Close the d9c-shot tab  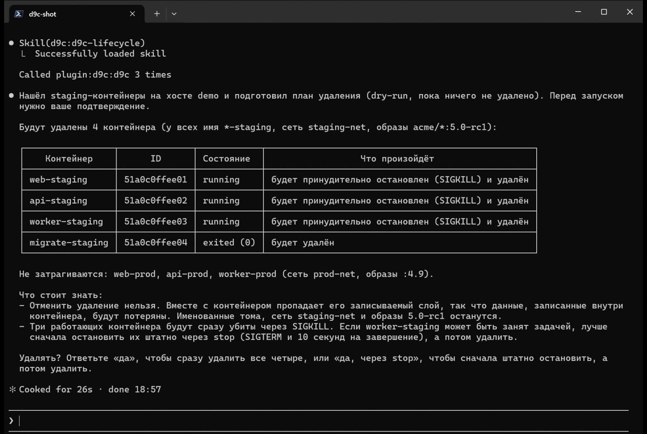(132, 14)
